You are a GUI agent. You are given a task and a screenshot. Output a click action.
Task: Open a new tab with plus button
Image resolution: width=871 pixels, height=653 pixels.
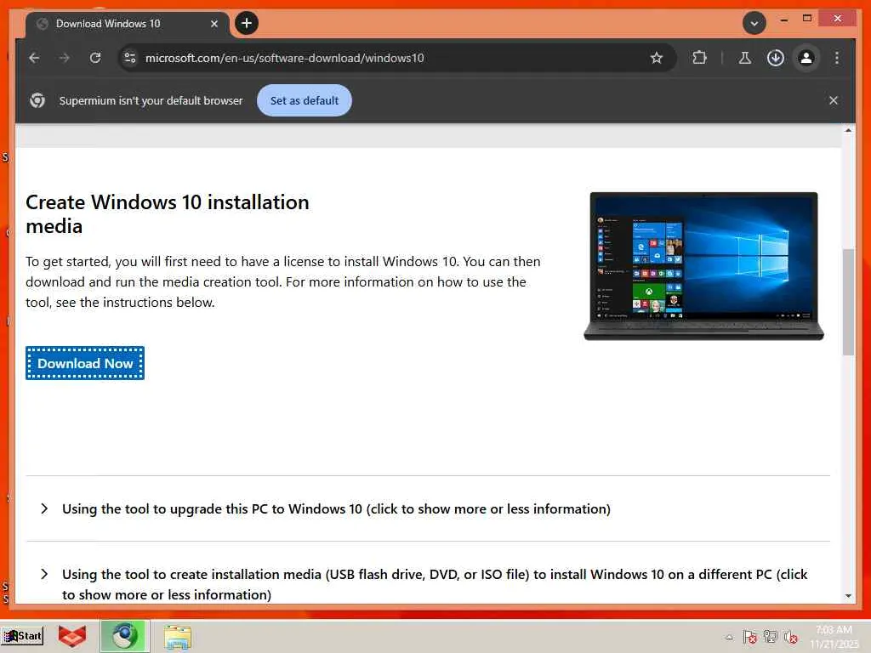click(x=247, y=23)
